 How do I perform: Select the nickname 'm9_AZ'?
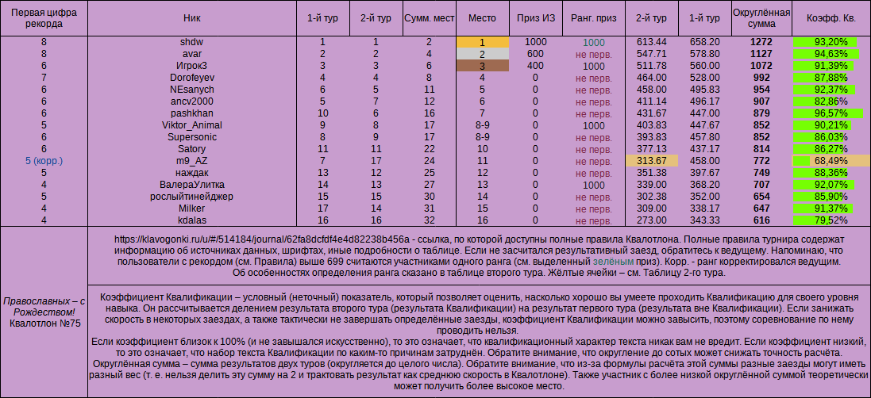point(192,161)
